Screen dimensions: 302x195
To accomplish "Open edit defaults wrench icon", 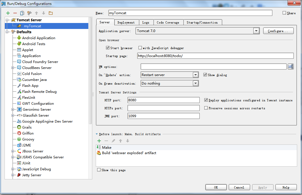I will (x=29, y=13).
